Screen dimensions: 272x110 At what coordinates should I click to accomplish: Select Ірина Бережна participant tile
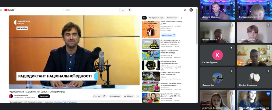218,32
